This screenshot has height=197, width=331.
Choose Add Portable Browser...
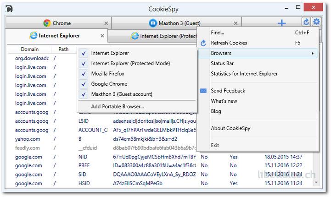tap(118, 107)
